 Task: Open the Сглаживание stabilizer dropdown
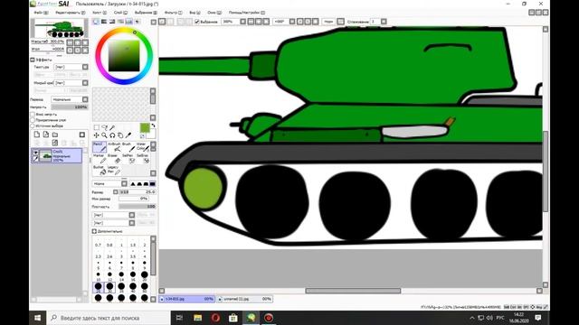[x=378, y=22]
